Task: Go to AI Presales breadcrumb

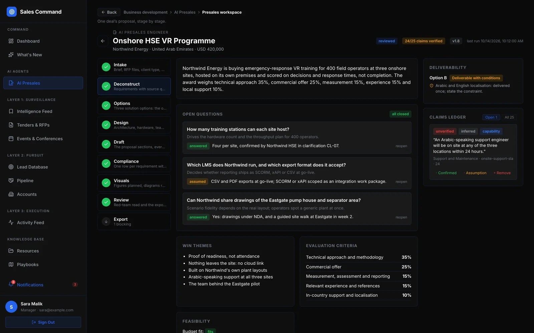Action: pyautogui.click(x=185, y=12)
